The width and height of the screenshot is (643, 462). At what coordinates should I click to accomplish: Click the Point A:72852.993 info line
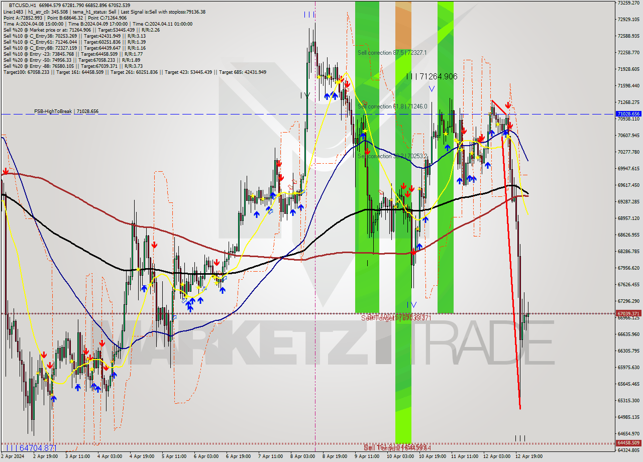point(65,18)
